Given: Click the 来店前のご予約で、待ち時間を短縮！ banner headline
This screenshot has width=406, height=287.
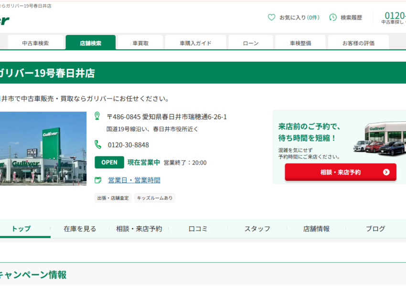Looking at the screenshot, I should point(310,132).
